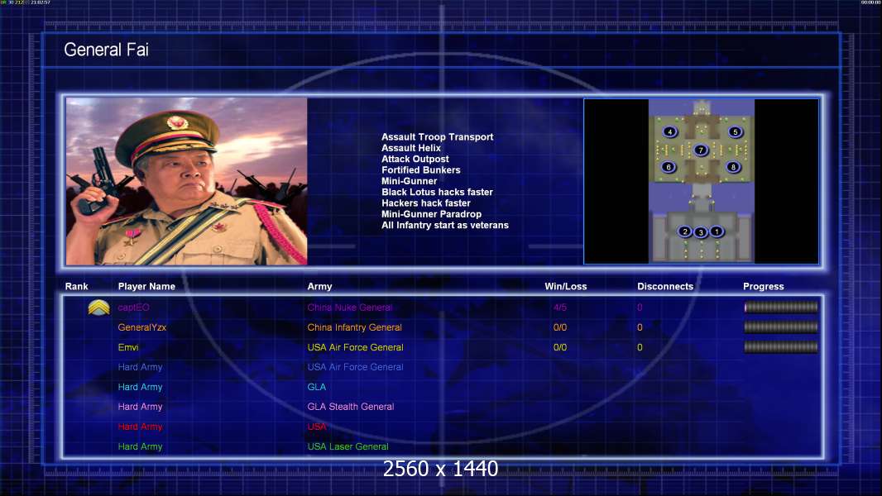882x496 pixels.
Task: Click GeneralYzx's 0/0 win/loss record
Action: click(x=559, y=327)
